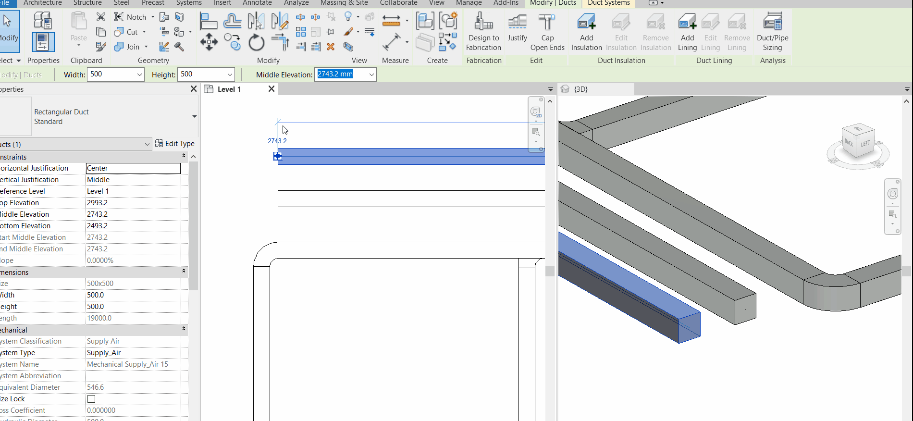Click the Horizontal Justification value field

click(133, 168)
